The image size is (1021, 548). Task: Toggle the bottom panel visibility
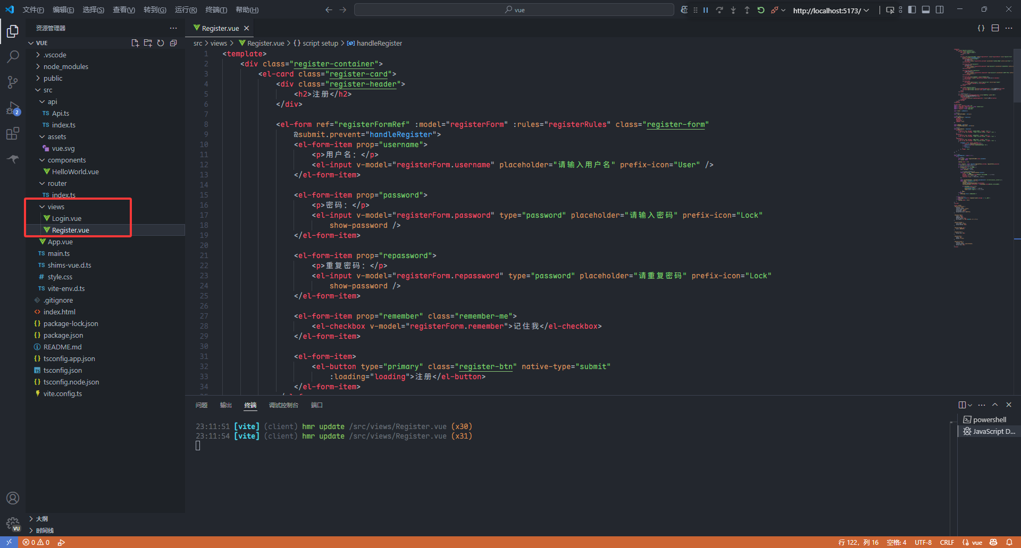(926, 10)
